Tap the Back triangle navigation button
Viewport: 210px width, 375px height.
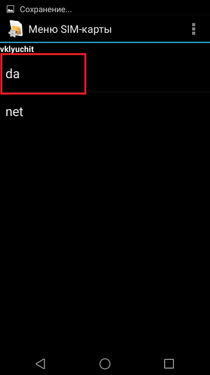coord(40,364)
